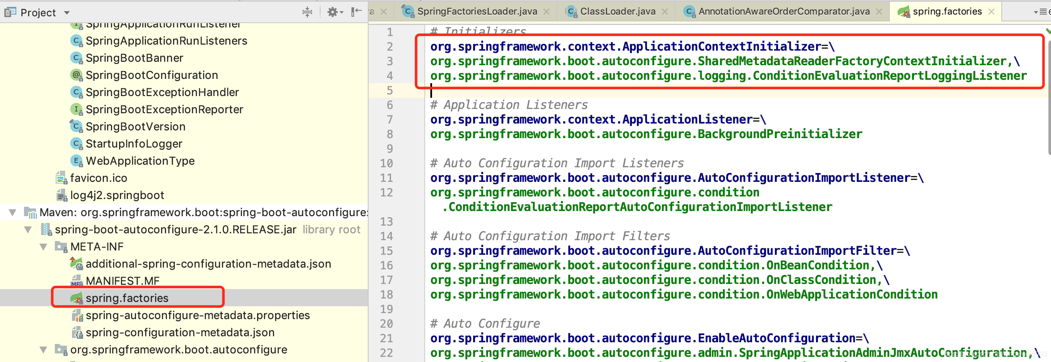This screenshot has height=362, width=1051.
Task: Close the spring.factories tab
Action: [x=991, y=12]
